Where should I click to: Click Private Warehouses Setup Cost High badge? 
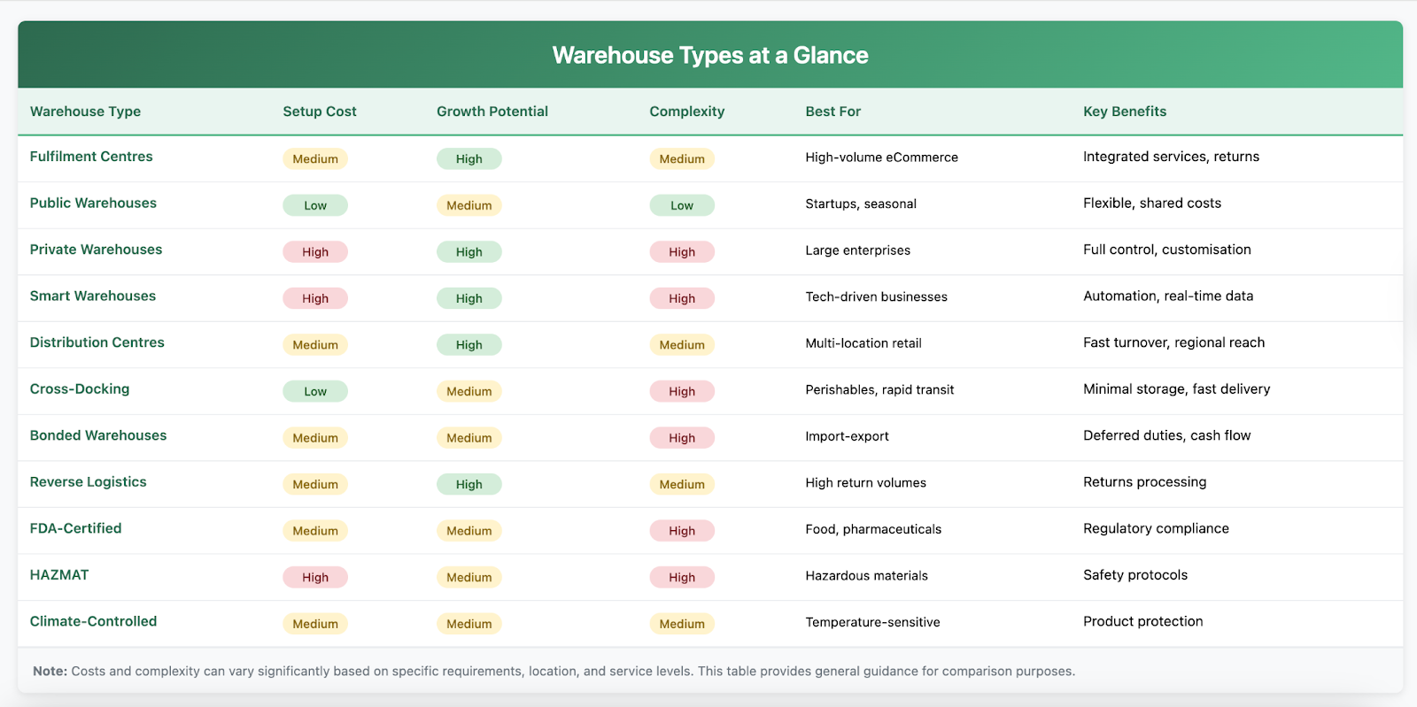[x=315, y=252]
